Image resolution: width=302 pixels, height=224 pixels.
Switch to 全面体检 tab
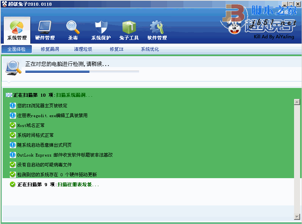(x=16, y=49)
